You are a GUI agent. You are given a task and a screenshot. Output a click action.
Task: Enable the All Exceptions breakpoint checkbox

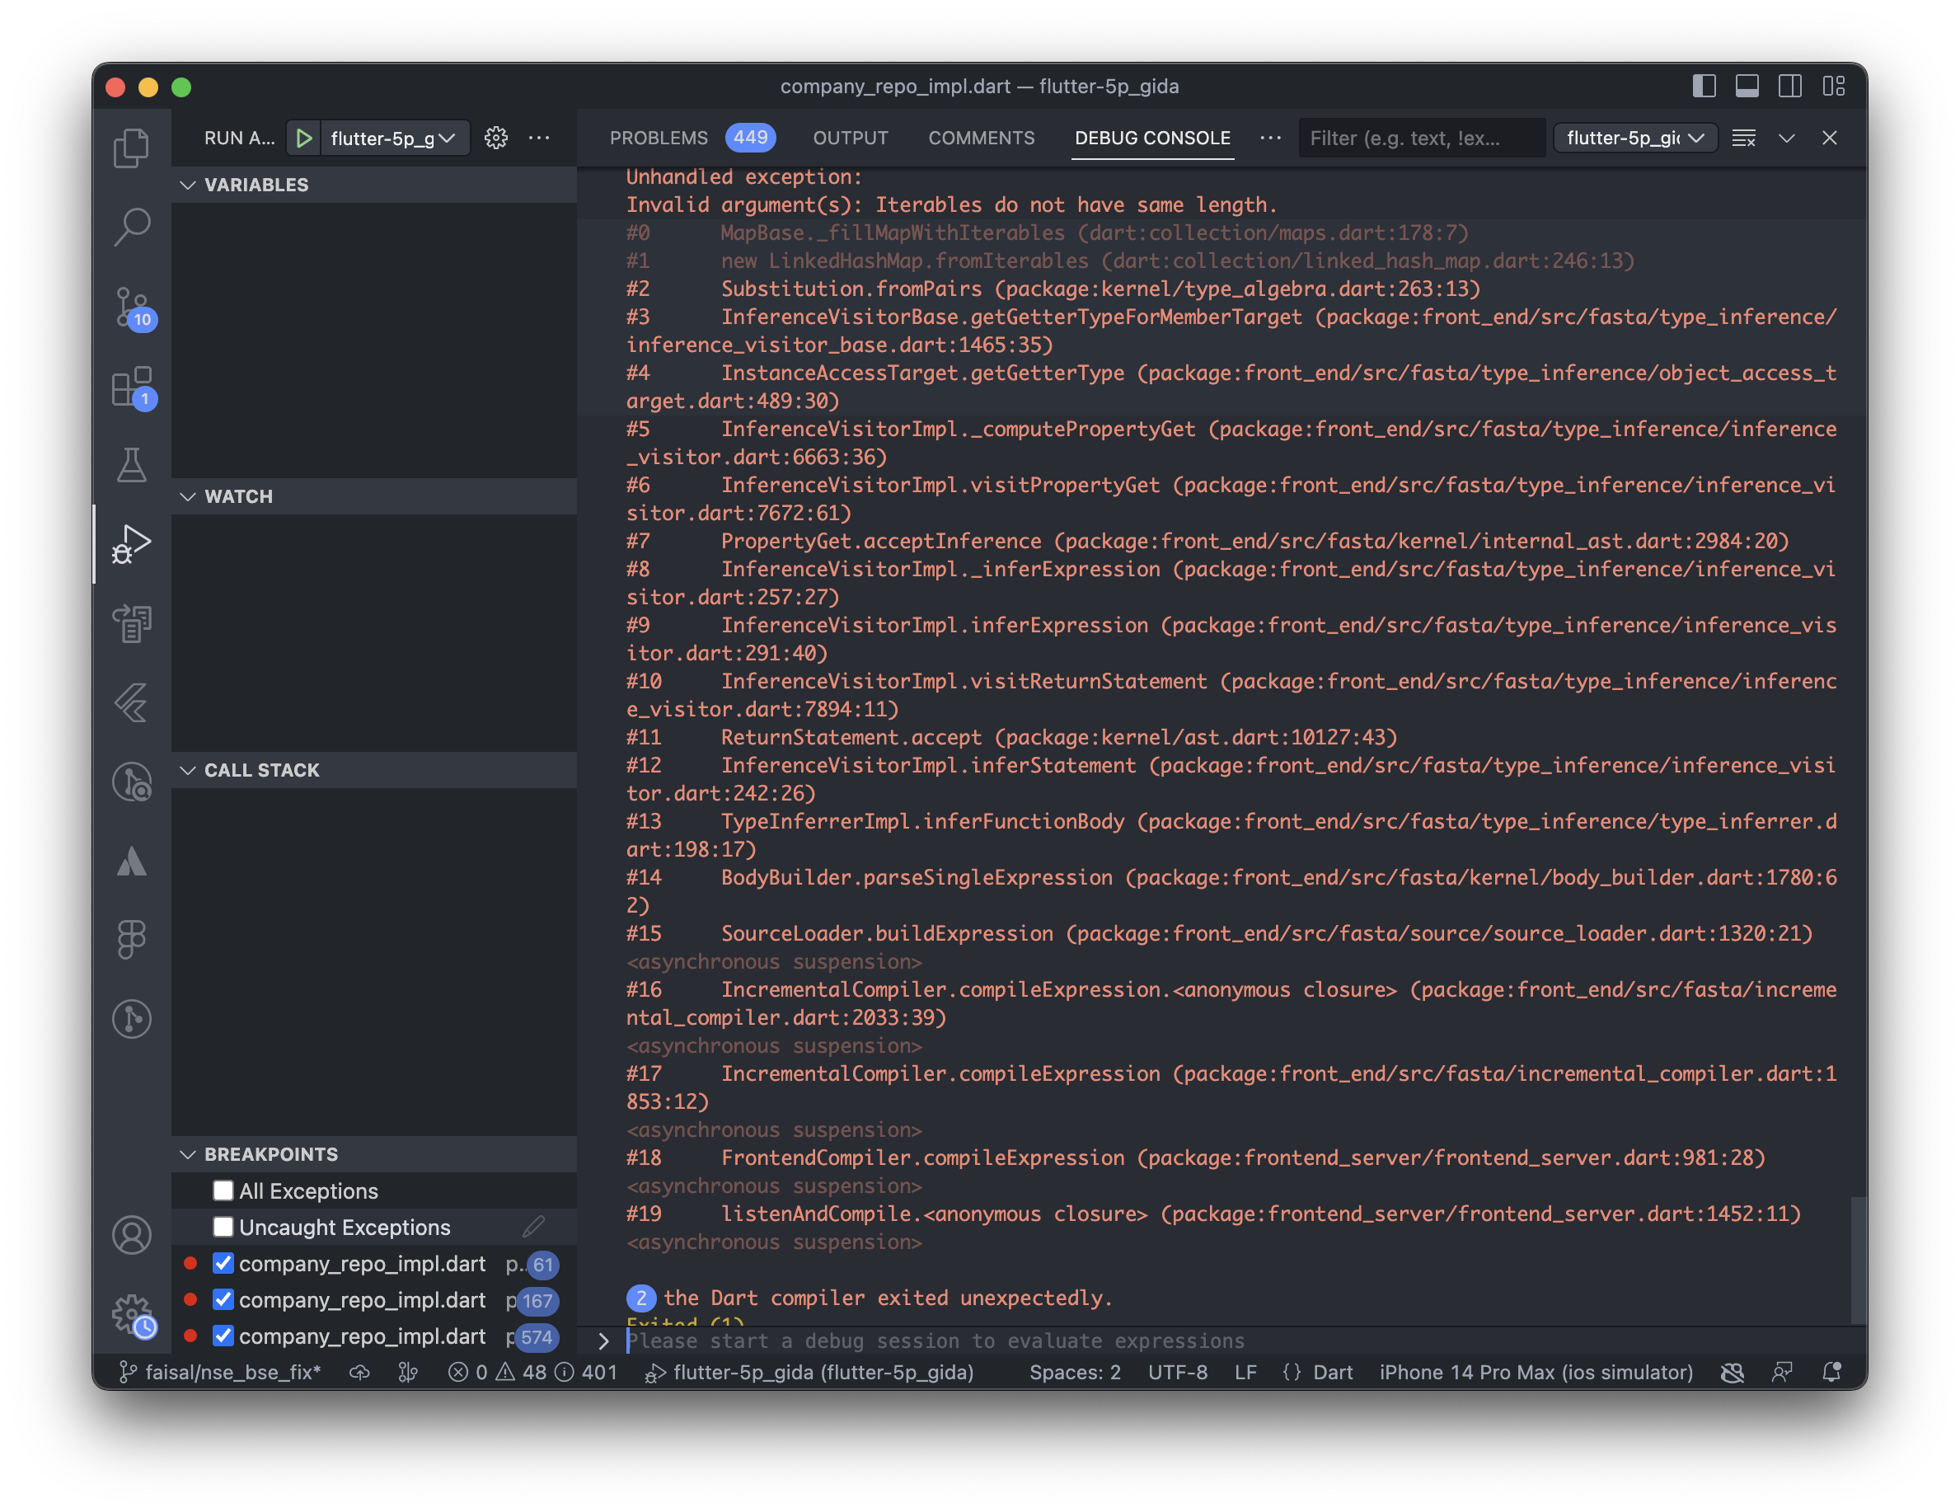(x=223, y=1190)
